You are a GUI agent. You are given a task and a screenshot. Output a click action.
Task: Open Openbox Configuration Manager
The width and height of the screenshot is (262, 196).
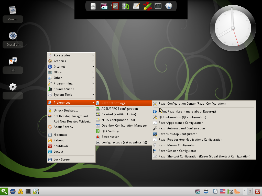tap(124, 126)
